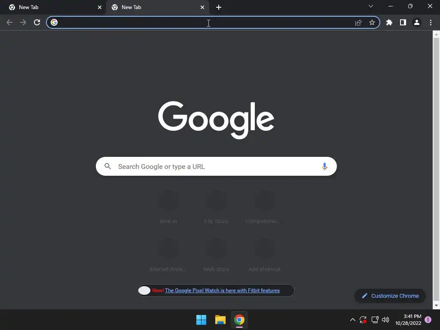Open the Web Store shortcut
Screen dimensions: 440x330
click(x=216, y=255)
